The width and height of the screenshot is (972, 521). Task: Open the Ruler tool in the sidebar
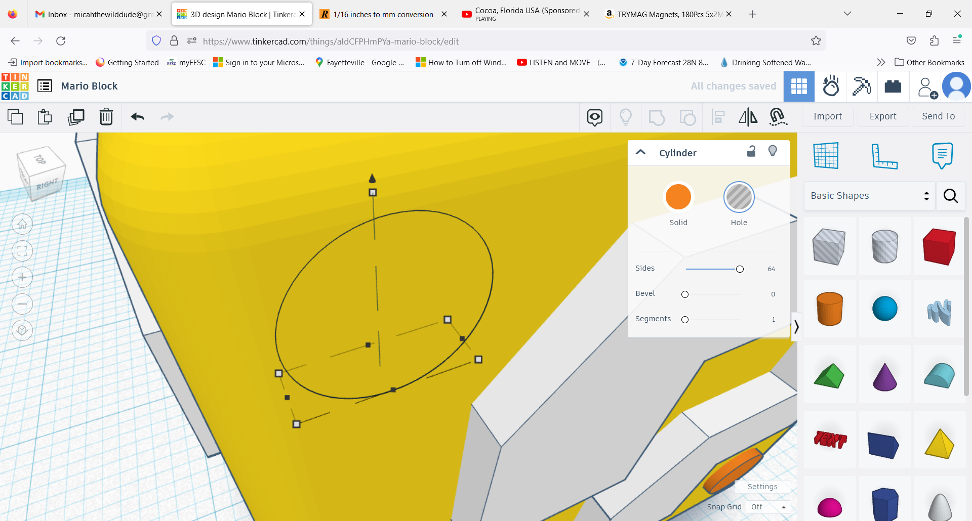(x=885, y=156)
